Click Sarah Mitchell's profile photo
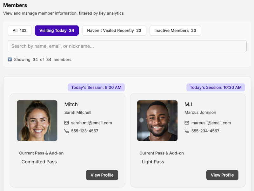The height and width of the screenshot is (191, 254). (37, 121)
